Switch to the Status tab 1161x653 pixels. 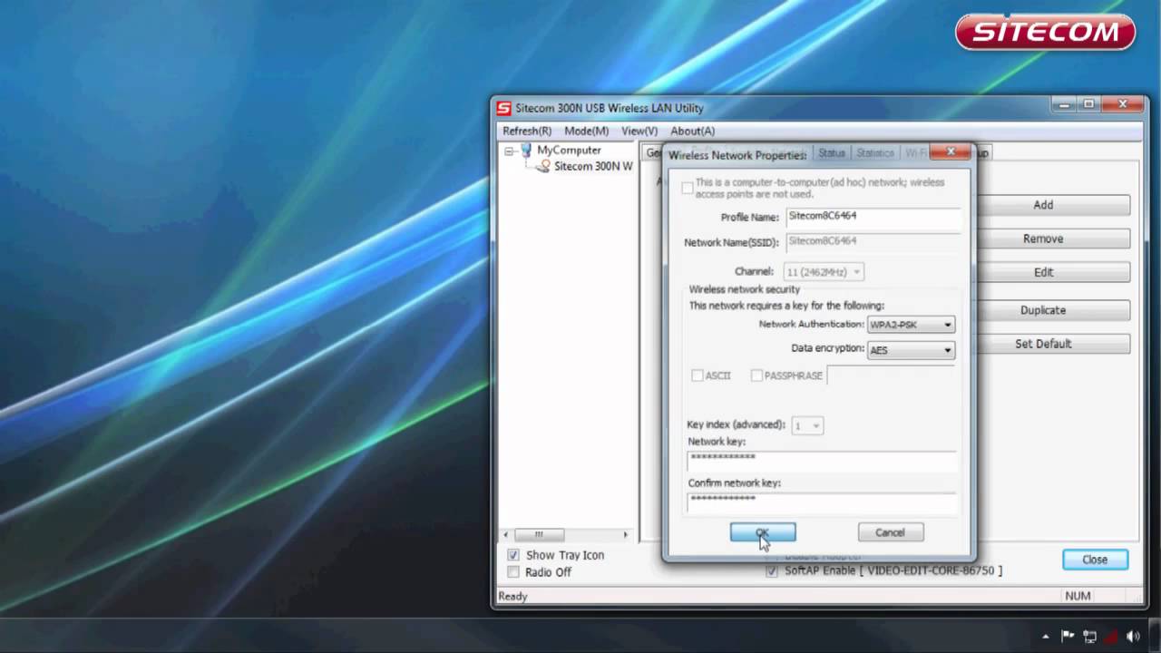tap(831, 153)
